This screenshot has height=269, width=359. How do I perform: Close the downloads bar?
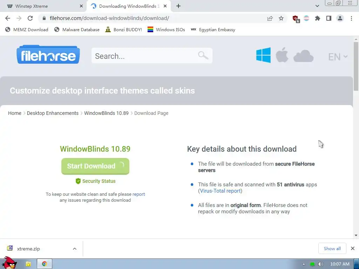tap(353, 248)
